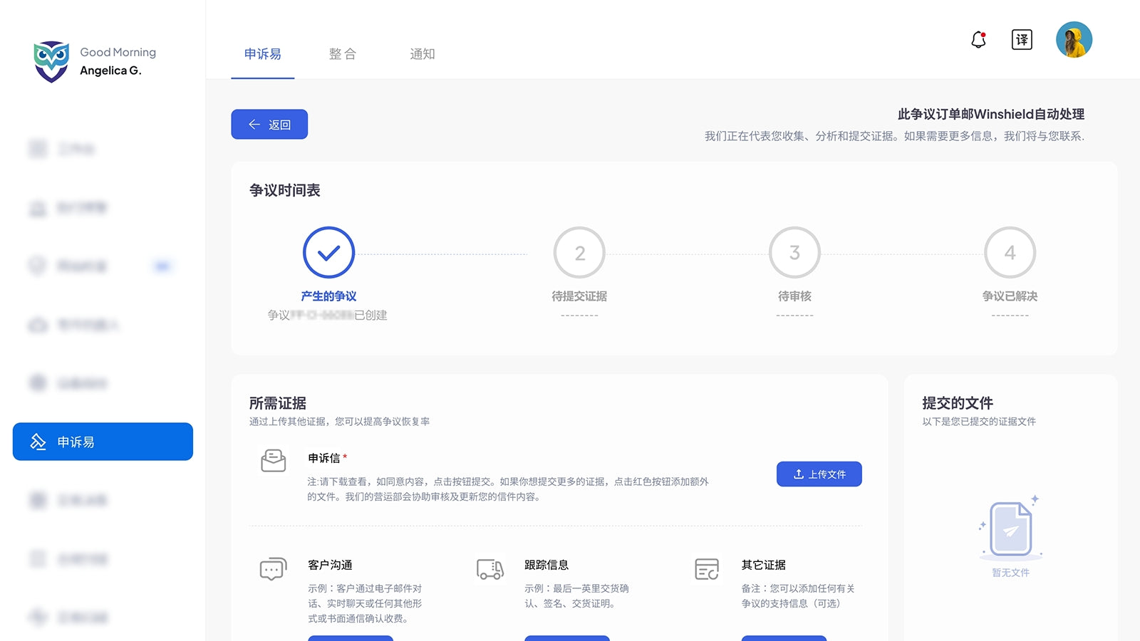Click the gavel icon in 申诉易 sidebar item

pyautogui.click(x=38, y=442)
